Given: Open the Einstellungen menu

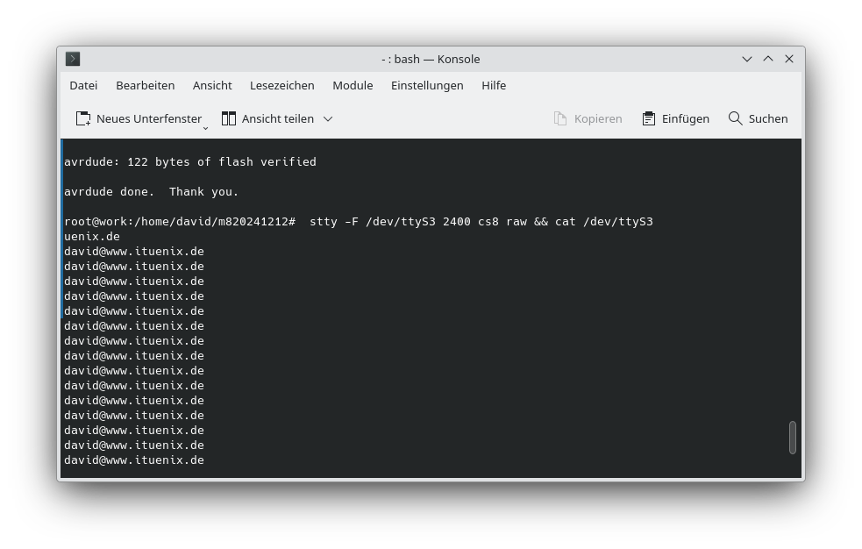Looking at the screenshot, I should click(427, 85).
